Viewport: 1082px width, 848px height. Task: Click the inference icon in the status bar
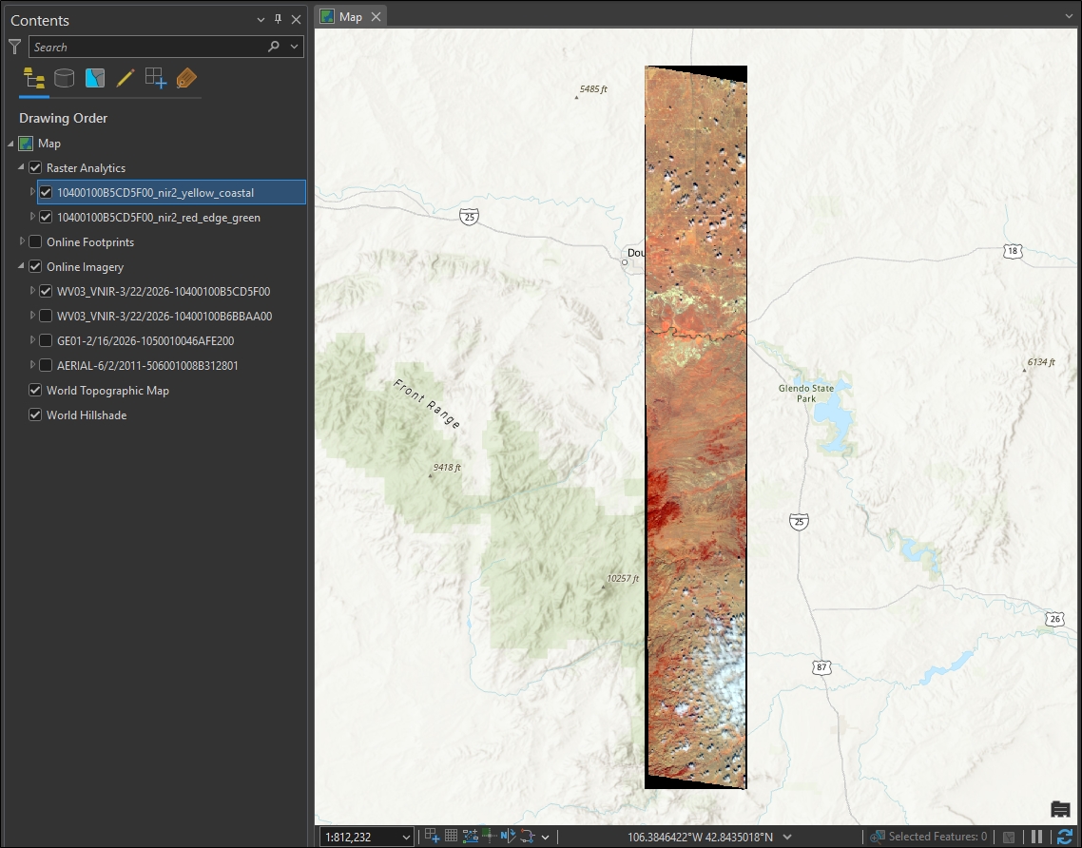click(x=490, y=837)
